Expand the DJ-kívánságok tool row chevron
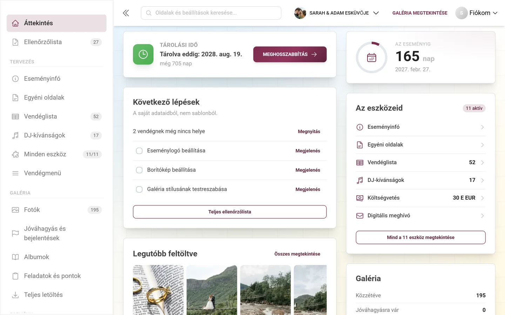 pos(483,180)
